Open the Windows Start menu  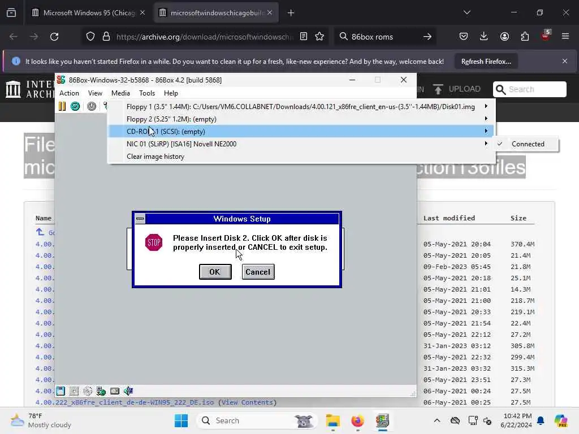pyautogui.click(x=181, y=420)
